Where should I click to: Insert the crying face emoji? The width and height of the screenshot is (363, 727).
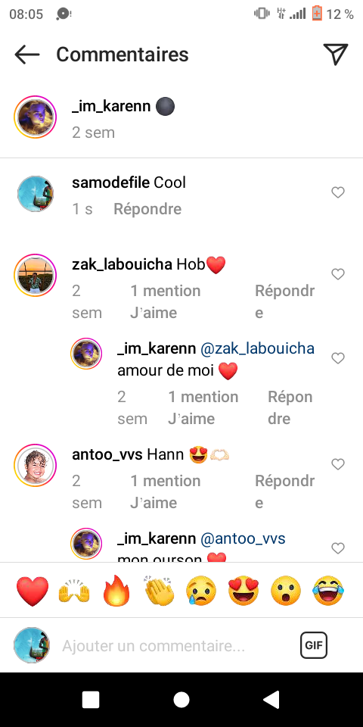201,591
